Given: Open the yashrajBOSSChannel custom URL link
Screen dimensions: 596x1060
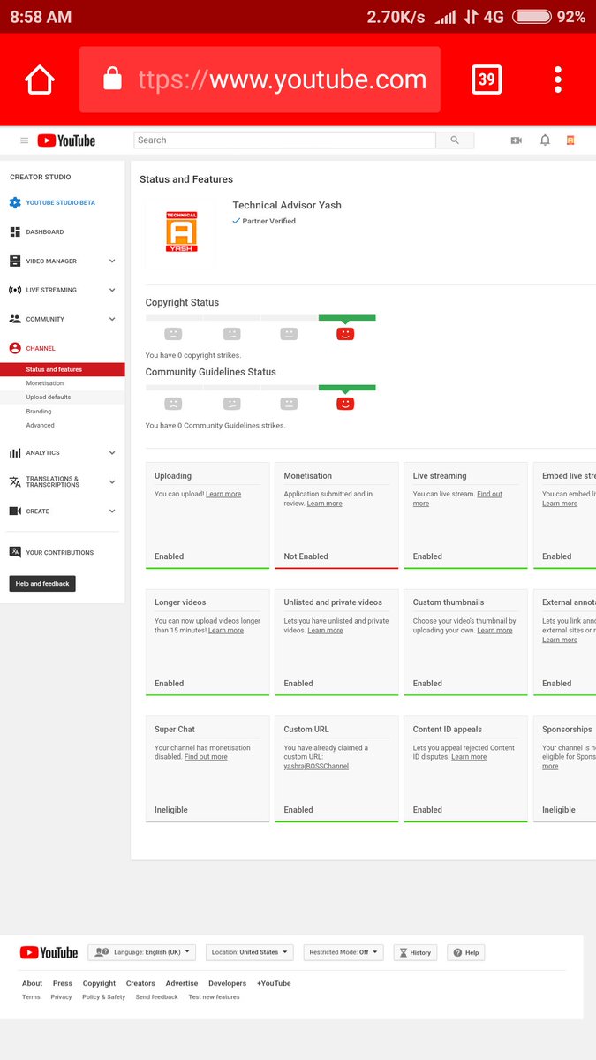Looking at the screenshot, I should point(316,767).
